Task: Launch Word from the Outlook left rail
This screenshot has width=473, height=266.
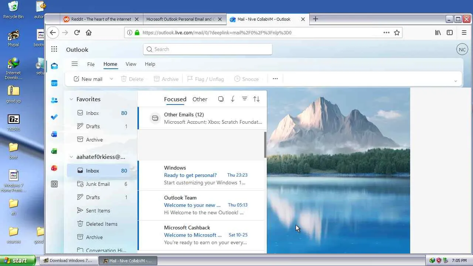Action: coord(54,134)
